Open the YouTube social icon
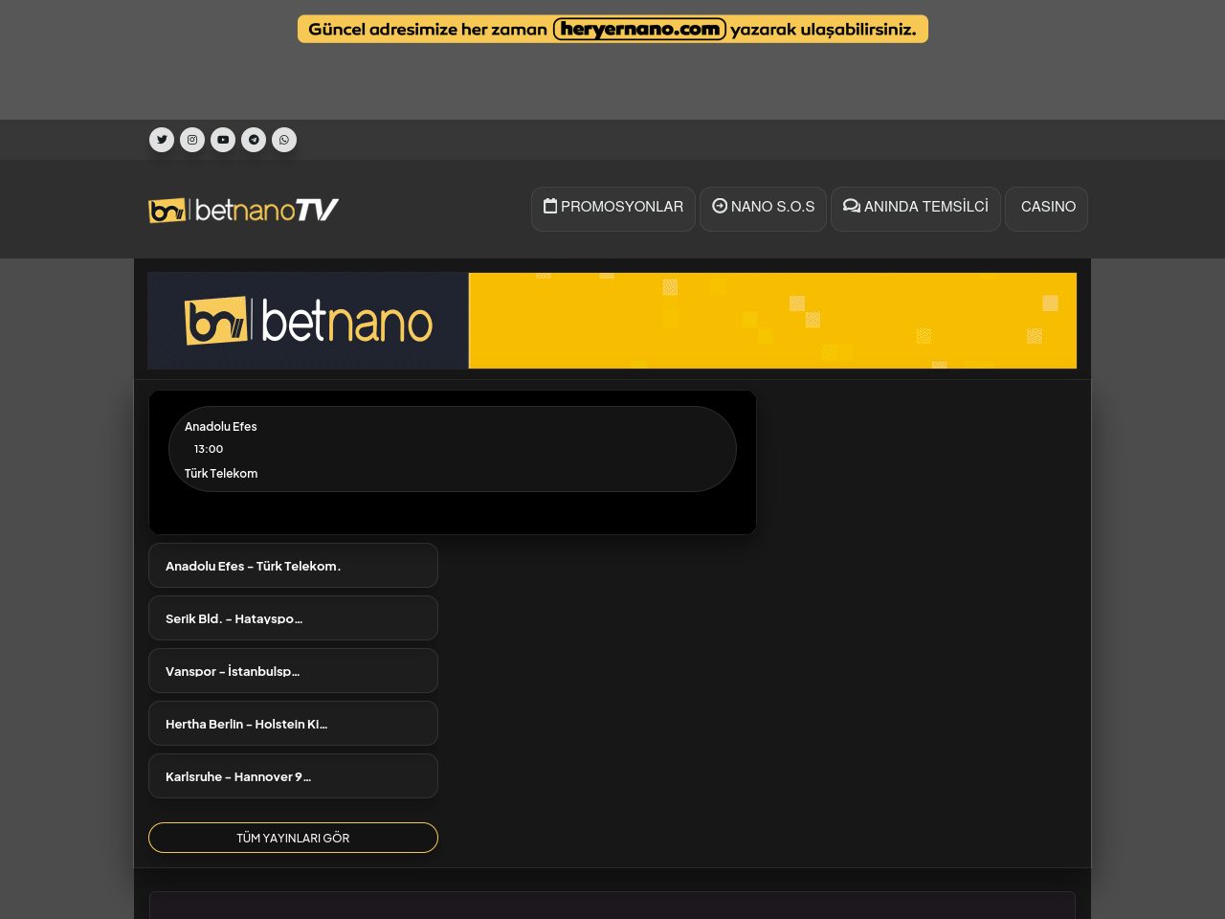This screenshot has width=1225, height=919. pos(223,140)
